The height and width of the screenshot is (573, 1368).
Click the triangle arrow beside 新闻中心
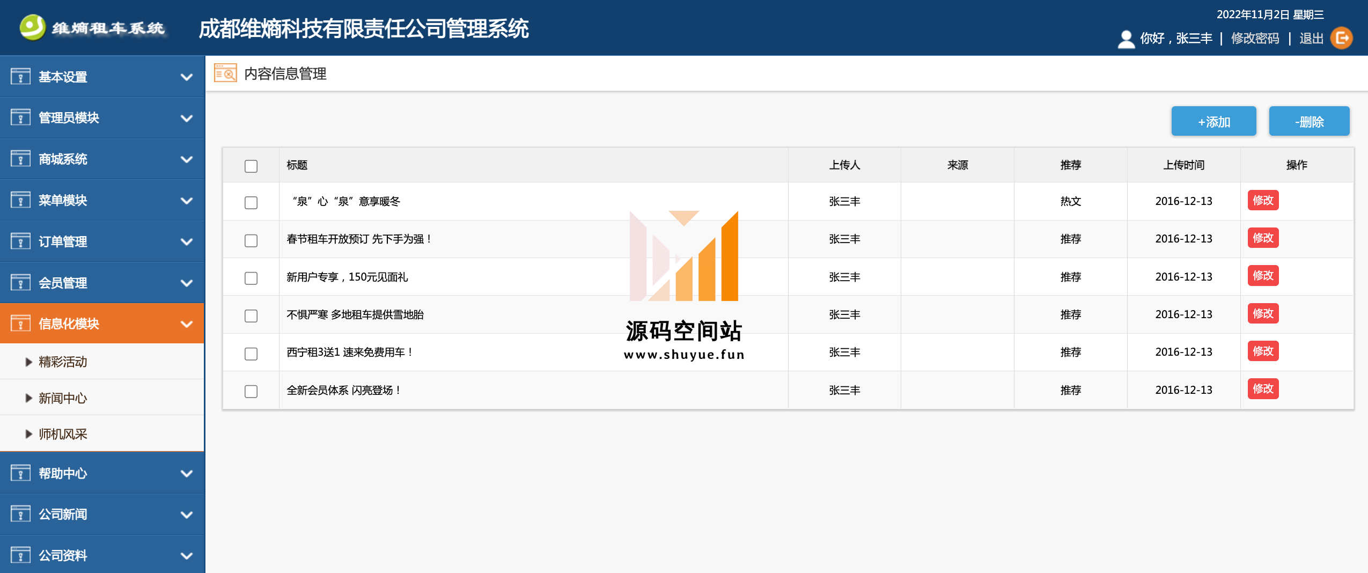[29, 398]
